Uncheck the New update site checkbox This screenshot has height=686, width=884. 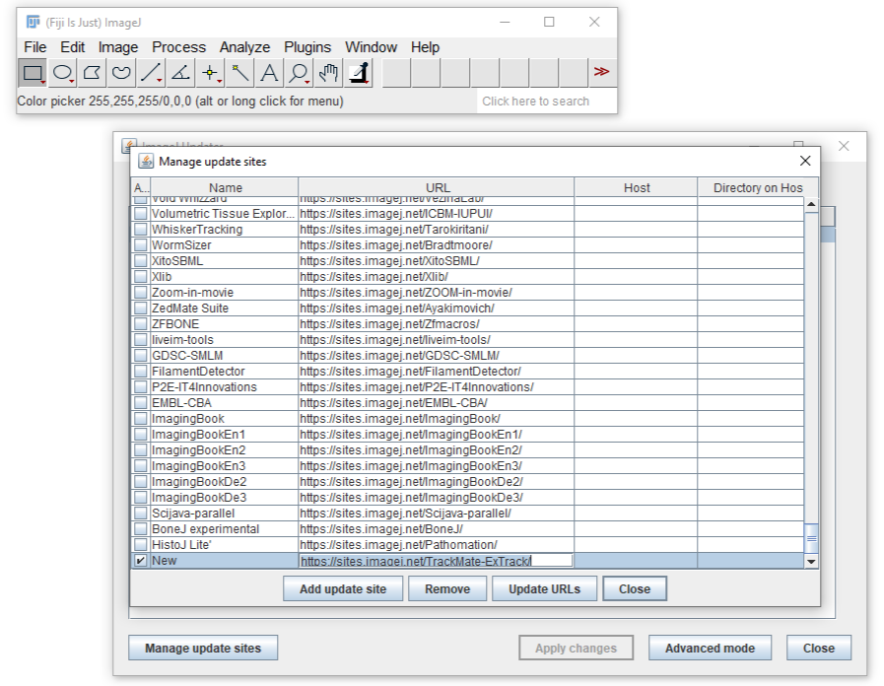coord(140,561)
